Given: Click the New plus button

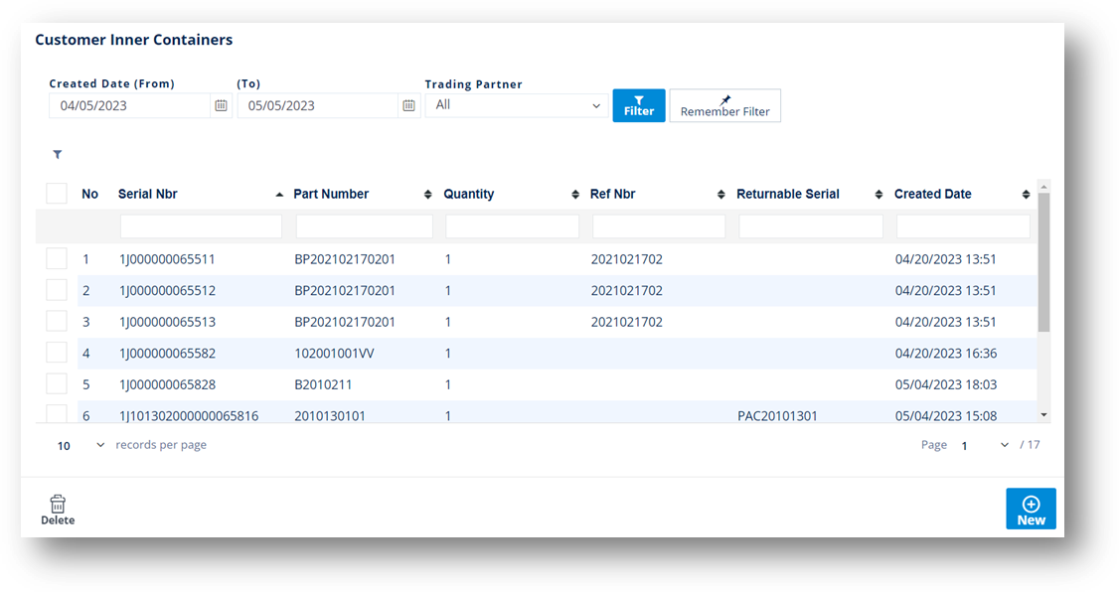Looking at the screenshot, I should pyautogui.click(x=1031, y=509).
